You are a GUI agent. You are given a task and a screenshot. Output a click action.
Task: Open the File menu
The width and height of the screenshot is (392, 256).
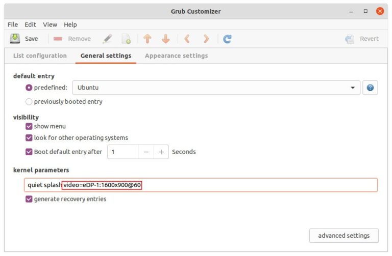click(13, 24)
